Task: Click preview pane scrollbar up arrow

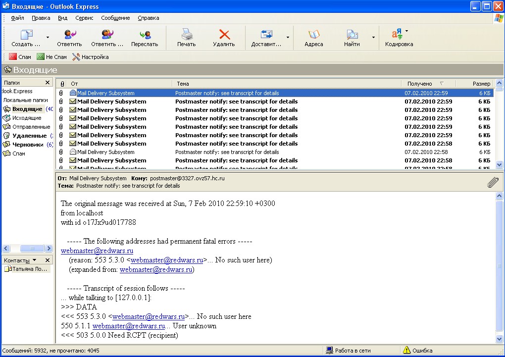Action: click(x=499, y=196)
